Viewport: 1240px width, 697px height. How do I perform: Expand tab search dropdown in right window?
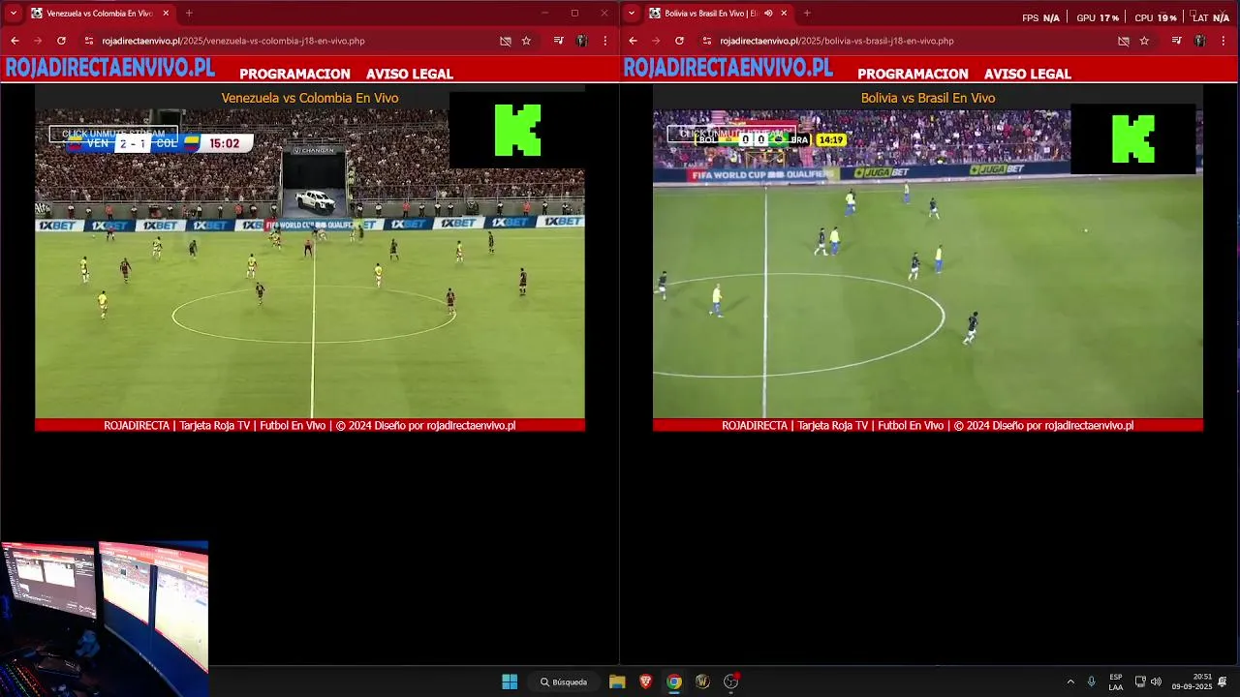[x=632, y=14]
